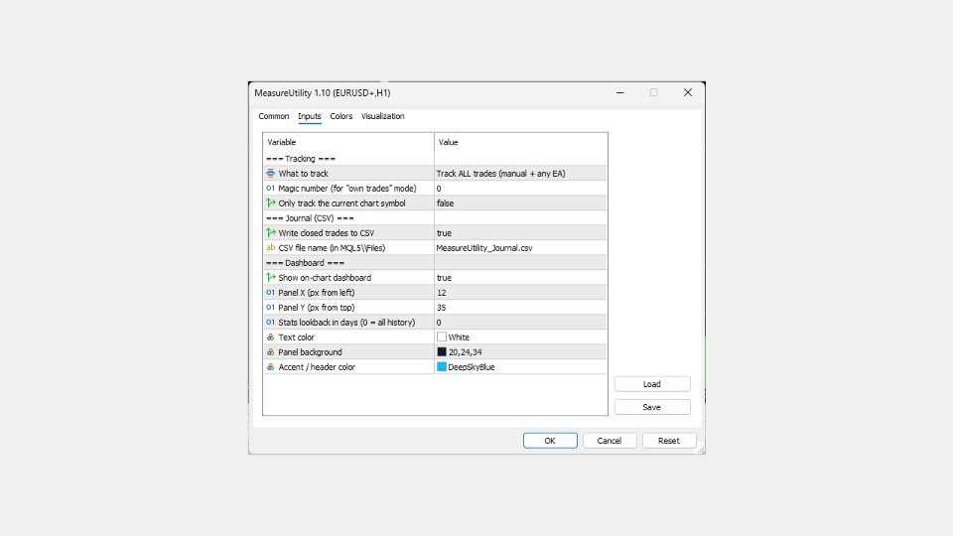This screenshot has width=953, height=536.
Task: Click the integer icon beside Stats lookback in days
Action: pyautogui.click(x=270, y=322)
